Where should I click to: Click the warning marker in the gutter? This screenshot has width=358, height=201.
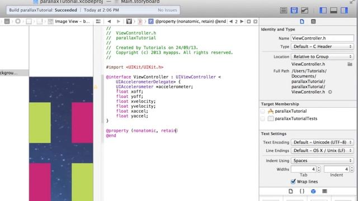pyautogui.click(x=96, y=87)
